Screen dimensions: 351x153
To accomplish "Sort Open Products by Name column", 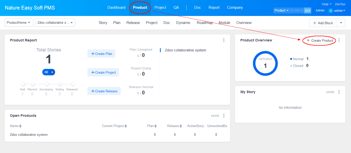I will (20, 126).
